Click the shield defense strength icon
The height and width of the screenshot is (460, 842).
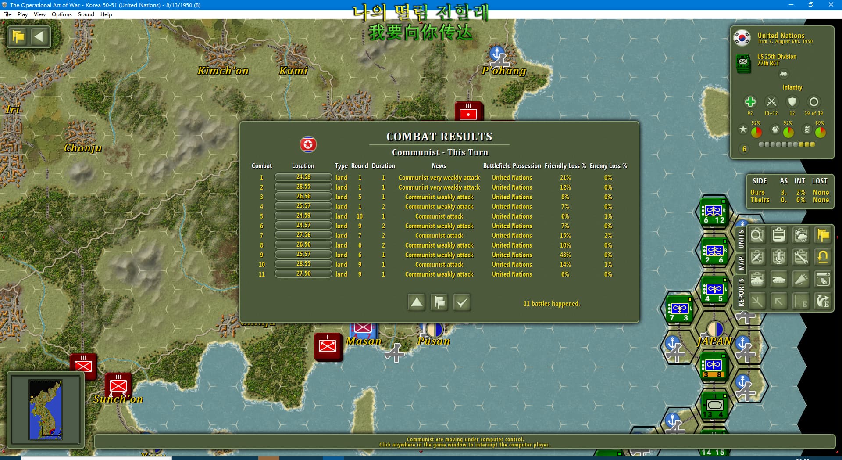pos(792,102)
